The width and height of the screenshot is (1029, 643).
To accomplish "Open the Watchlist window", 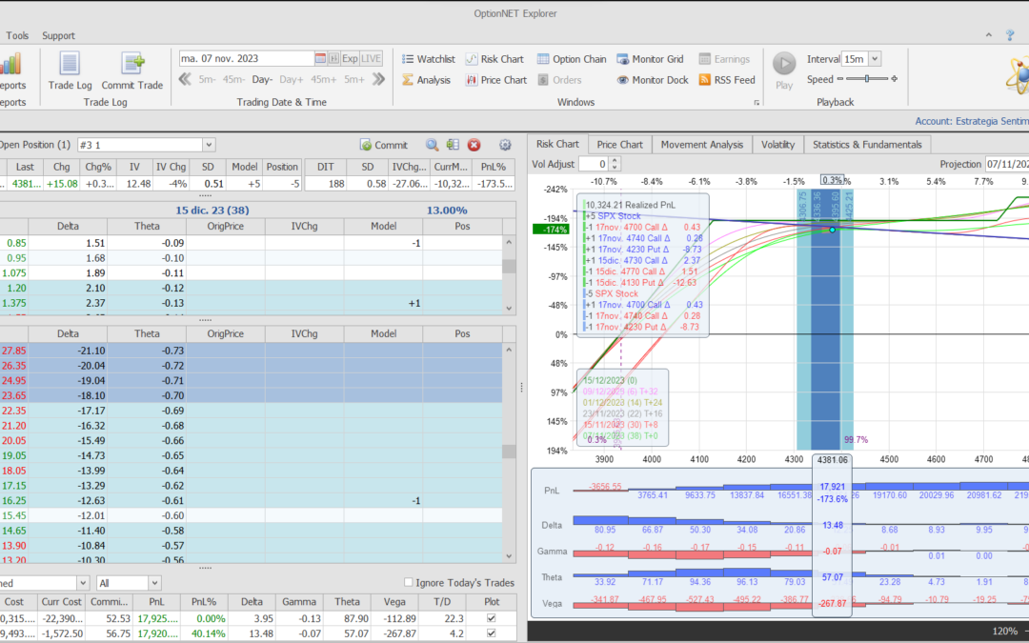I will point(427,59).
